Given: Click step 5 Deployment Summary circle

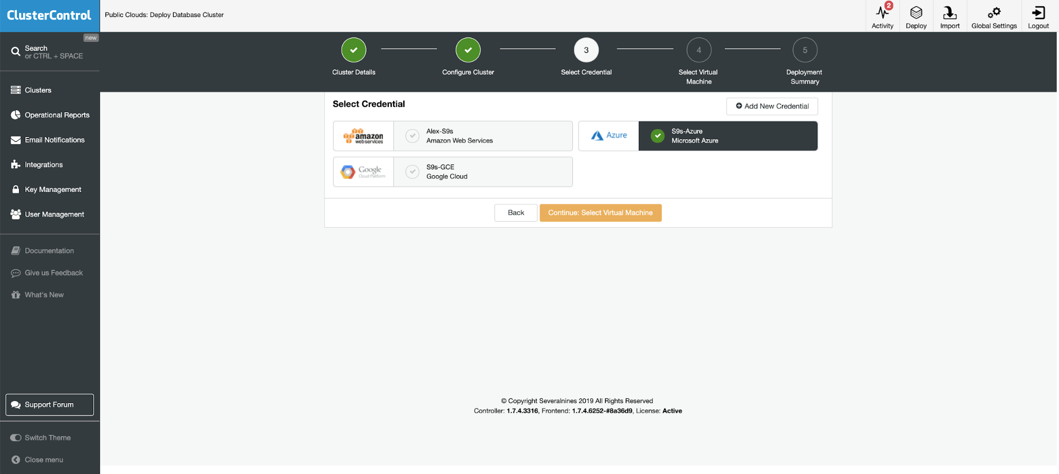Looking at the screenshot, I should pyautogui.click(x=805, y=50).
